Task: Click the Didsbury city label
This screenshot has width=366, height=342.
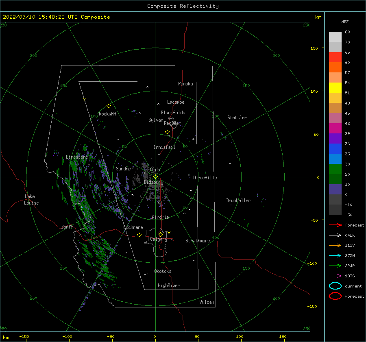Action: [154, 182]
